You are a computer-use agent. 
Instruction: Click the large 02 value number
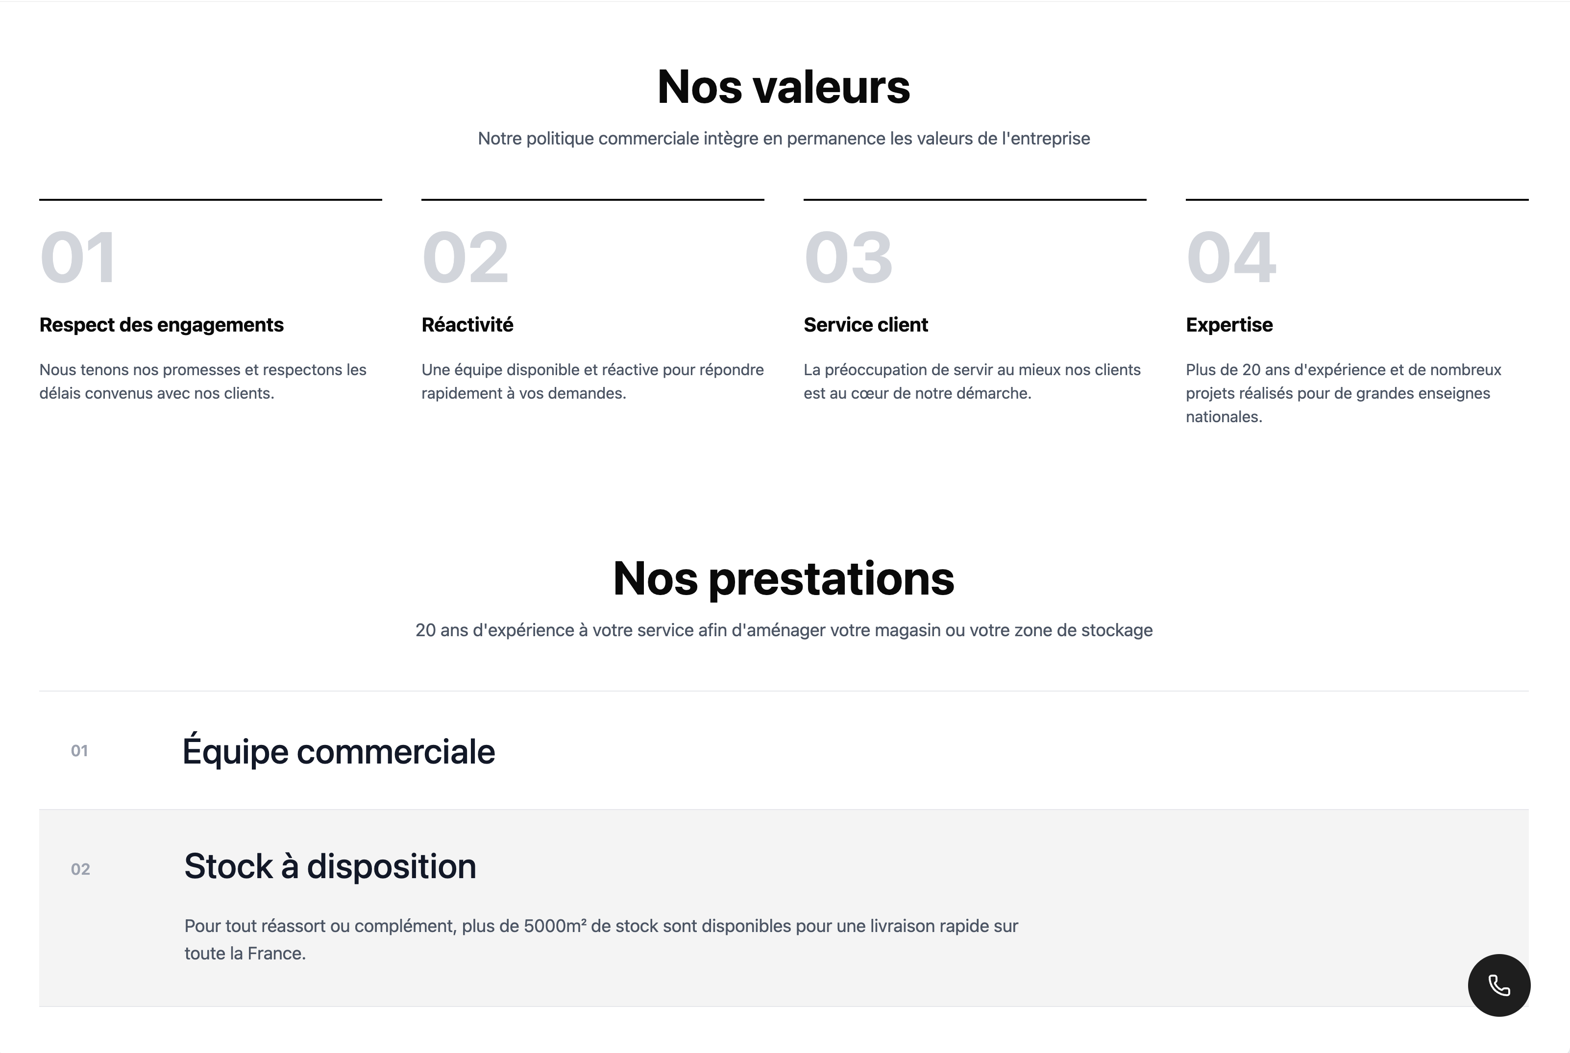(465, 257)
